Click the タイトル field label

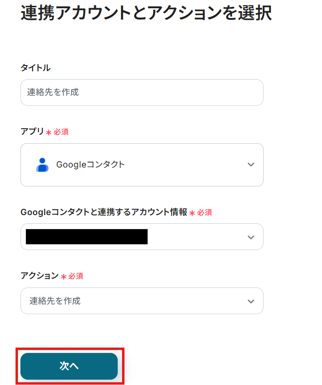(x=36, y=68)
